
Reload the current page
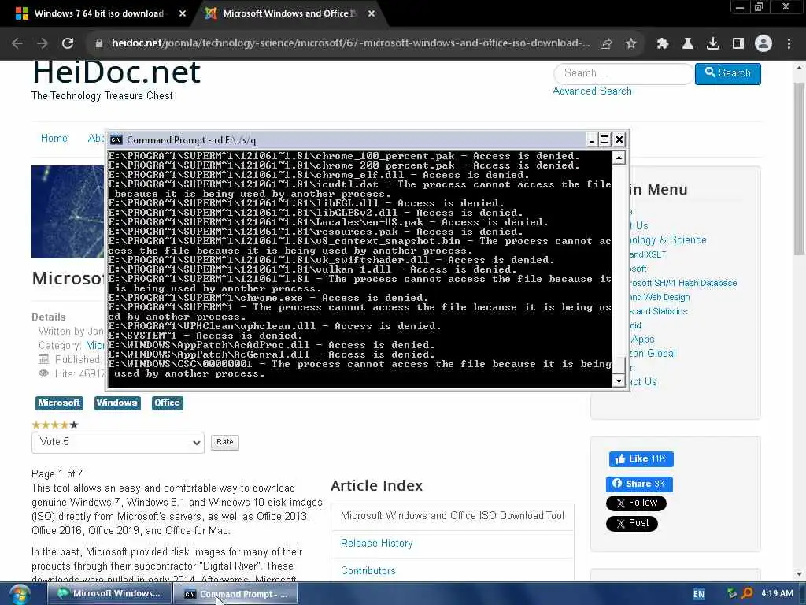68,44
